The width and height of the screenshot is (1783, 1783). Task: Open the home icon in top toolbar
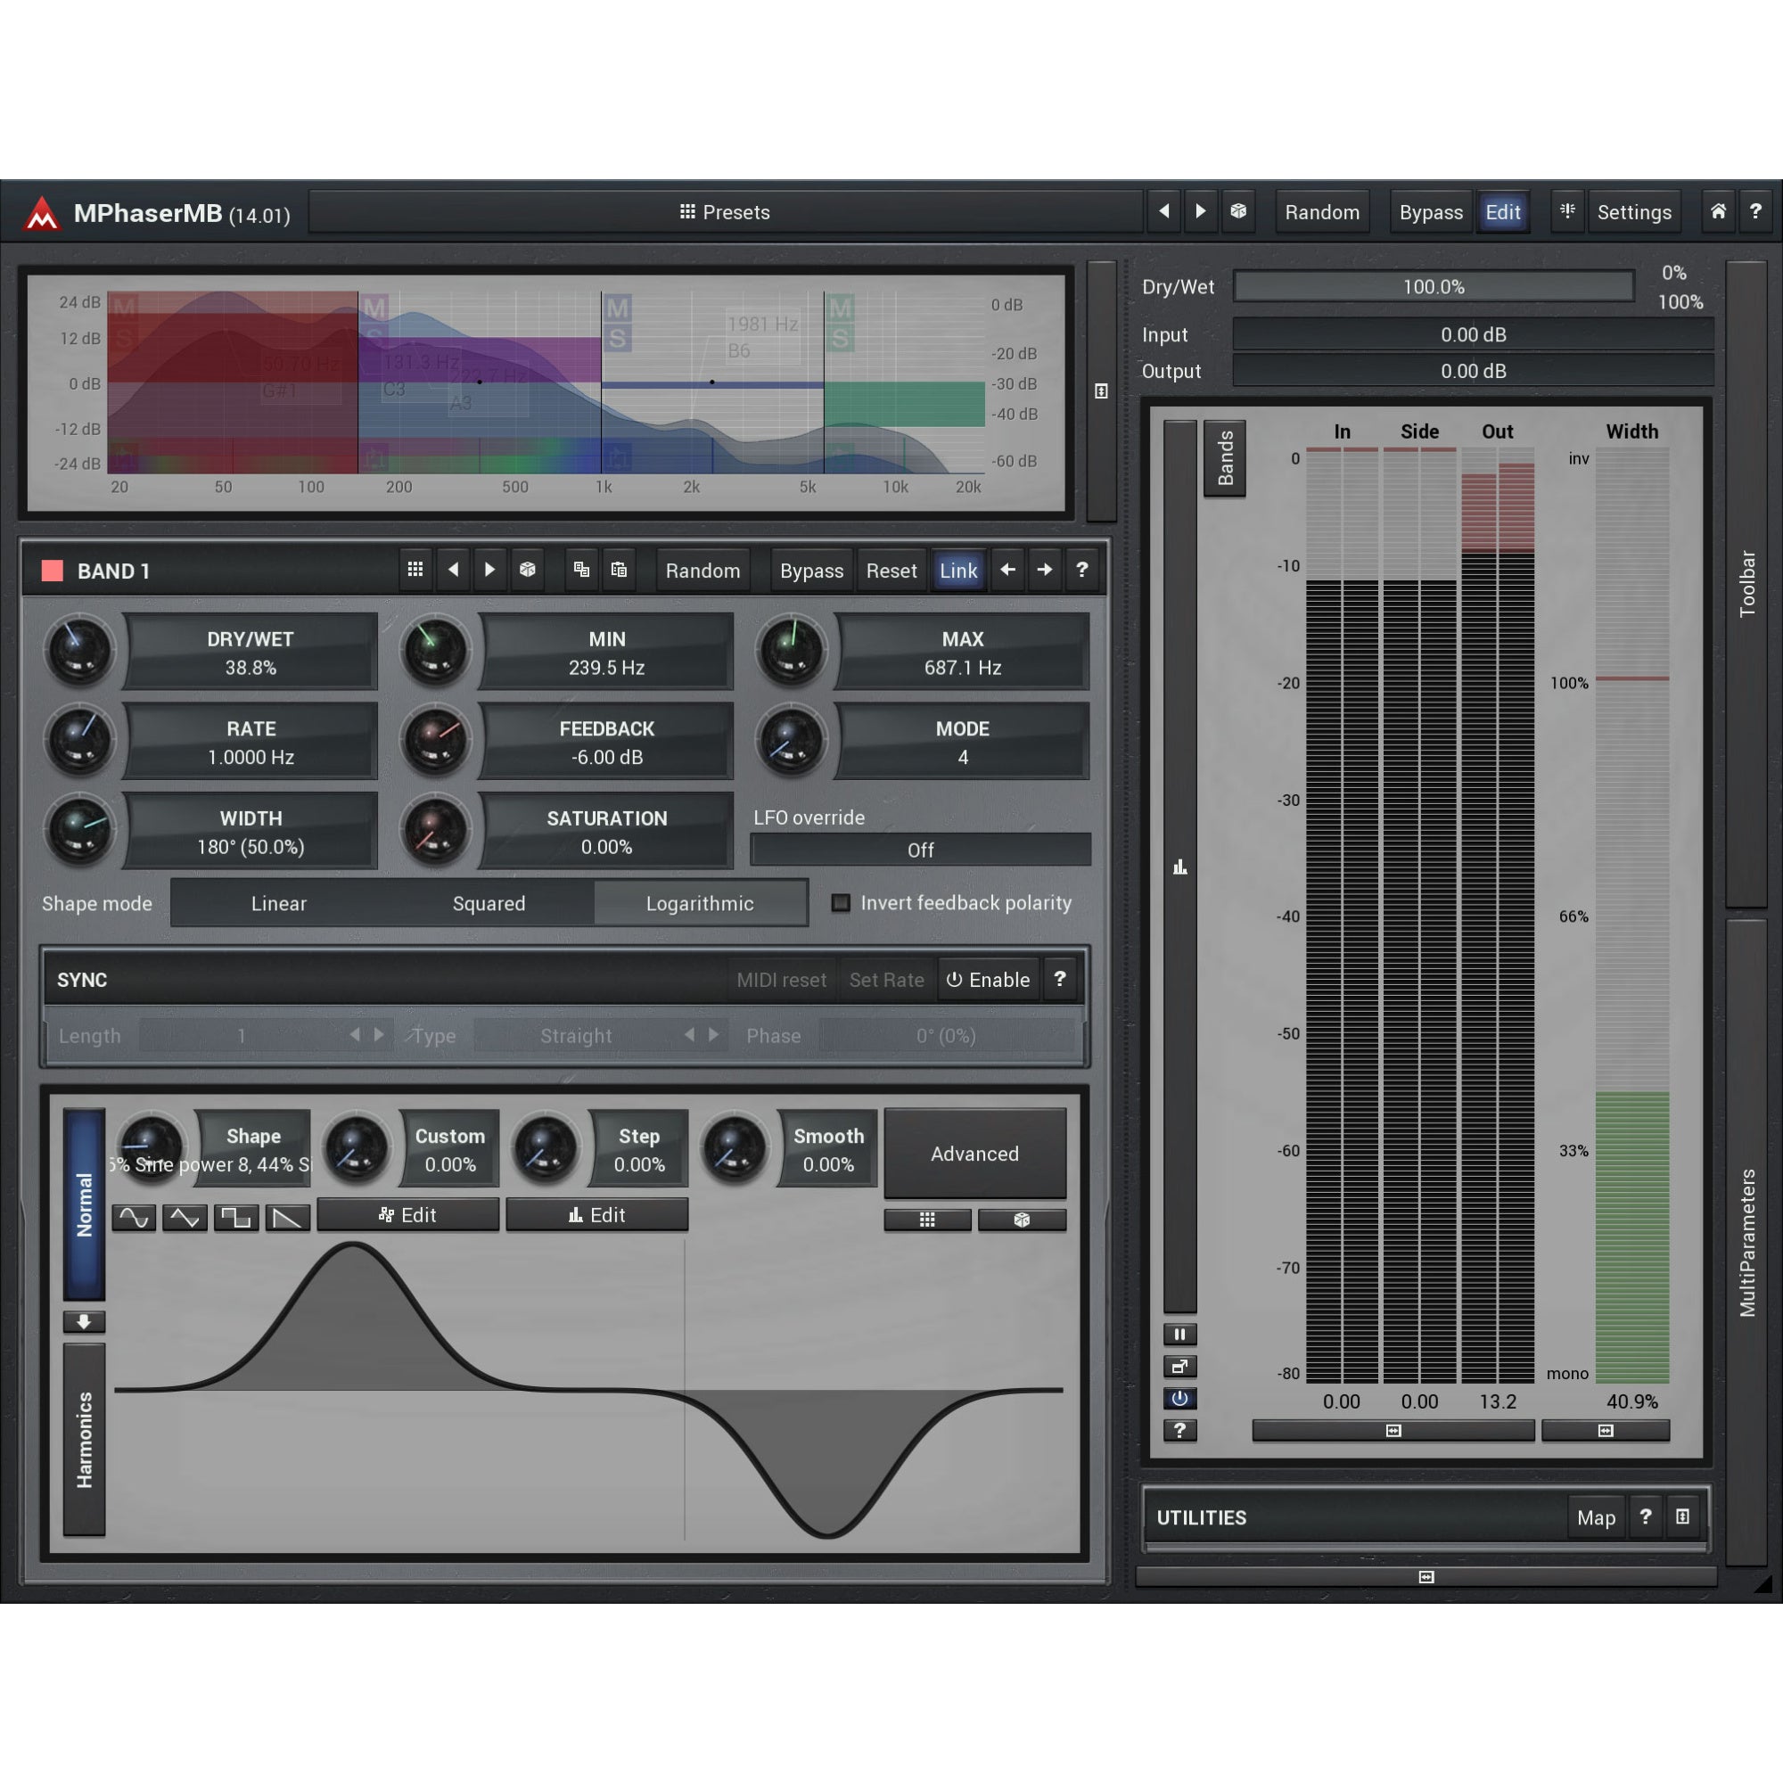pos(1718,211)
